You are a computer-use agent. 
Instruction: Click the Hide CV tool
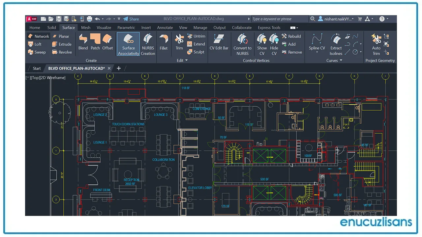pyautogui.click(x=274, y=44)
